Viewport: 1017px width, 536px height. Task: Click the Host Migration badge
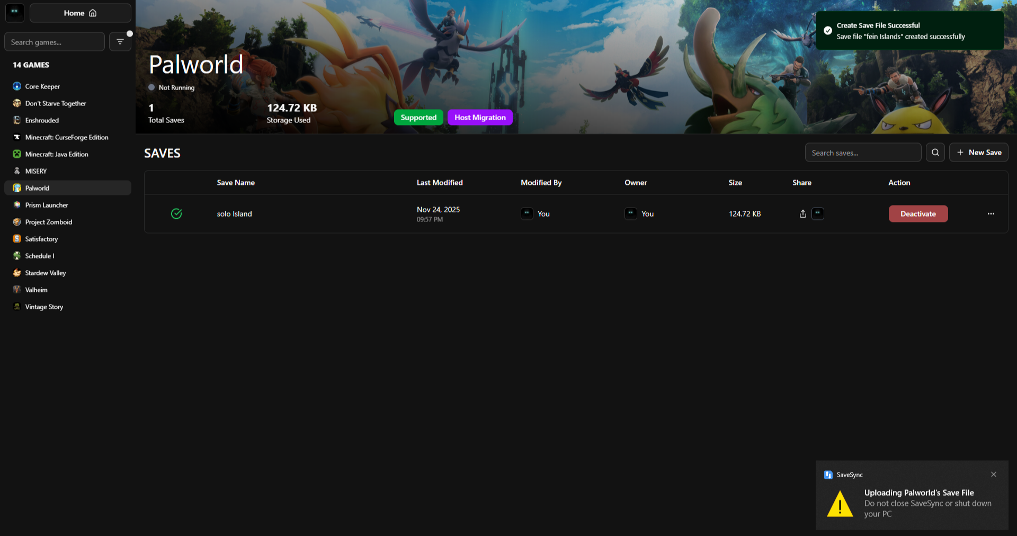(480, 118)
